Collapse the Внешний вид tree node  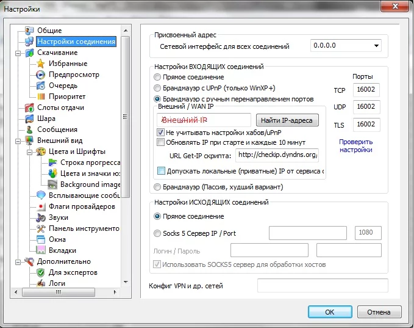(x=18, y=141)
